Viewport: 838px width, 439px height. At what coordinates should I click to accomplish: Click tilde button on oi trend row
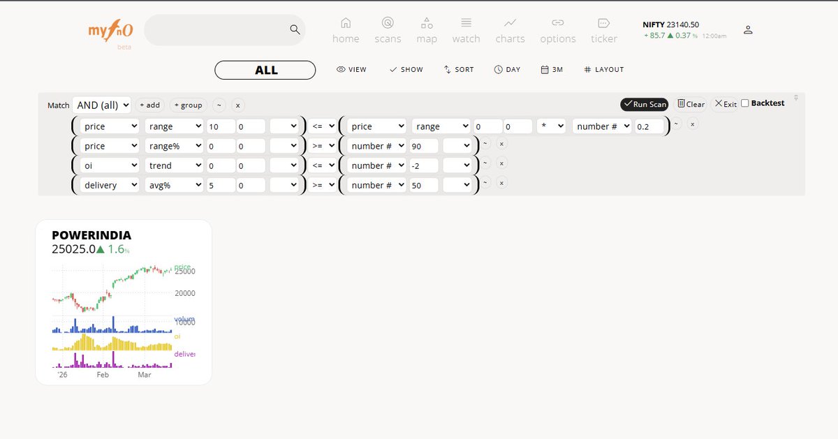coord(486,163)
